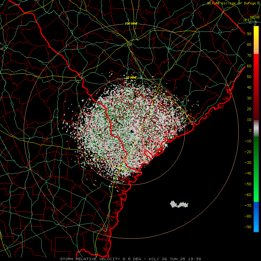
Task: Click the -60 scale value
Action: (248, 195)
